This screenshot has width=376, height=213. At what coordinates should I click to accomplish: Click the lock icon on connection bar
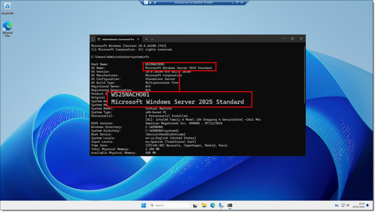[151, 3]
